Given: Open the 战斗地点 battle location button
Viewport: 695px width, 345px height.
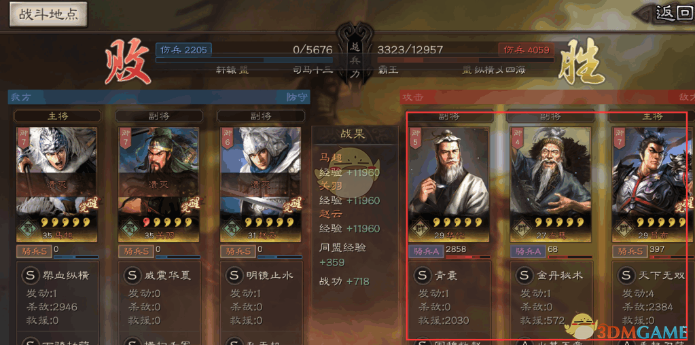Looking at the screenshot, I should pyautogui.click(x=48, y=14).
